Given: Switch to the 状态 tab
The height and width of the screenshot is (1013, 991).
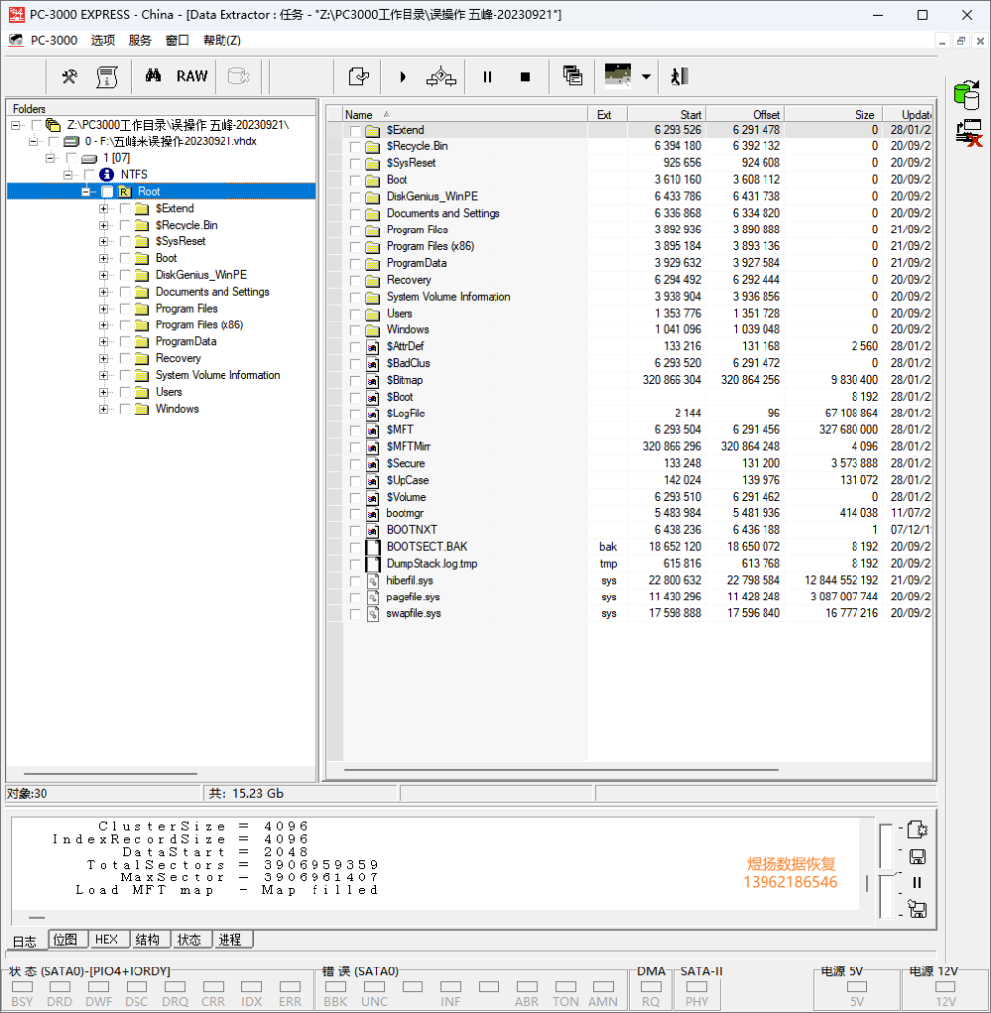Looking at the screenshot, I should (189, 940).
